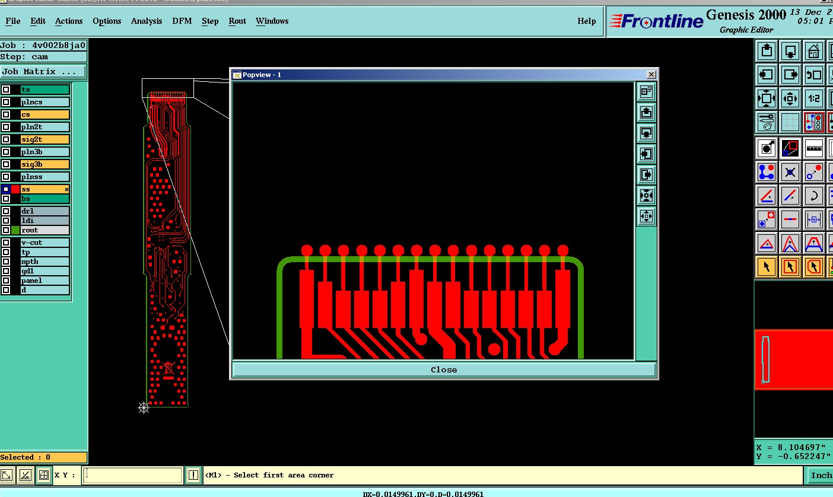833x497 pixels.
Task: Pan right in the Popview window
Action: pyautogui.click(x=646, y=174)
